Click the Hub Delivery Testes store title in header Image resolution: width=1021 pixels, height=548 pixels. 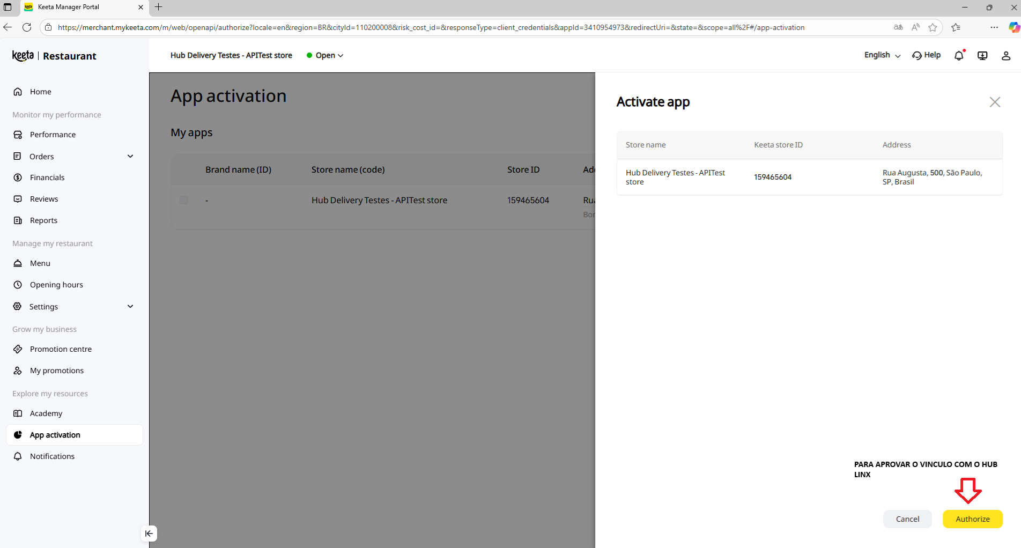(231, 55)
